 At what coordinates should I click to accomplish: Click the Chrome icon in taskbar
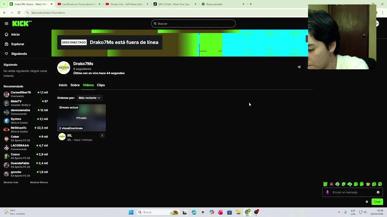coord(247,212)
